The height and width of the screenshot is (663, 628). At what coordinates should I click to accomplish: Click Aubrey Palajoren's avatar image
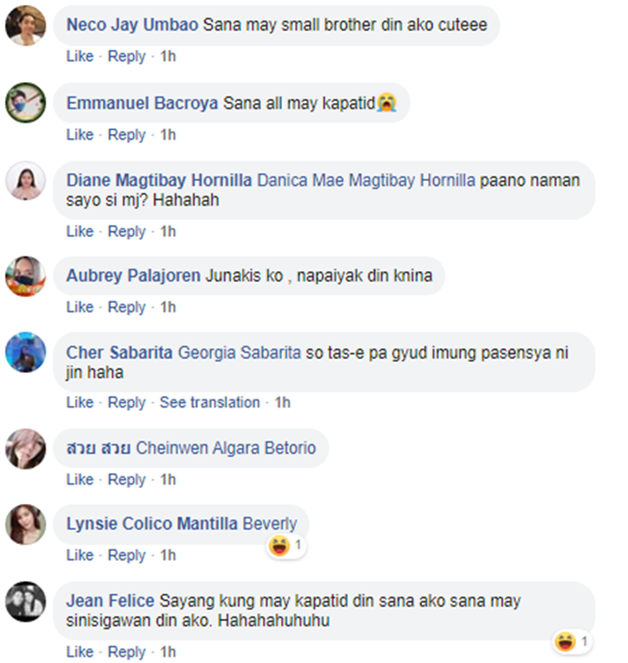pyautogui.click(x=25, y=276)
